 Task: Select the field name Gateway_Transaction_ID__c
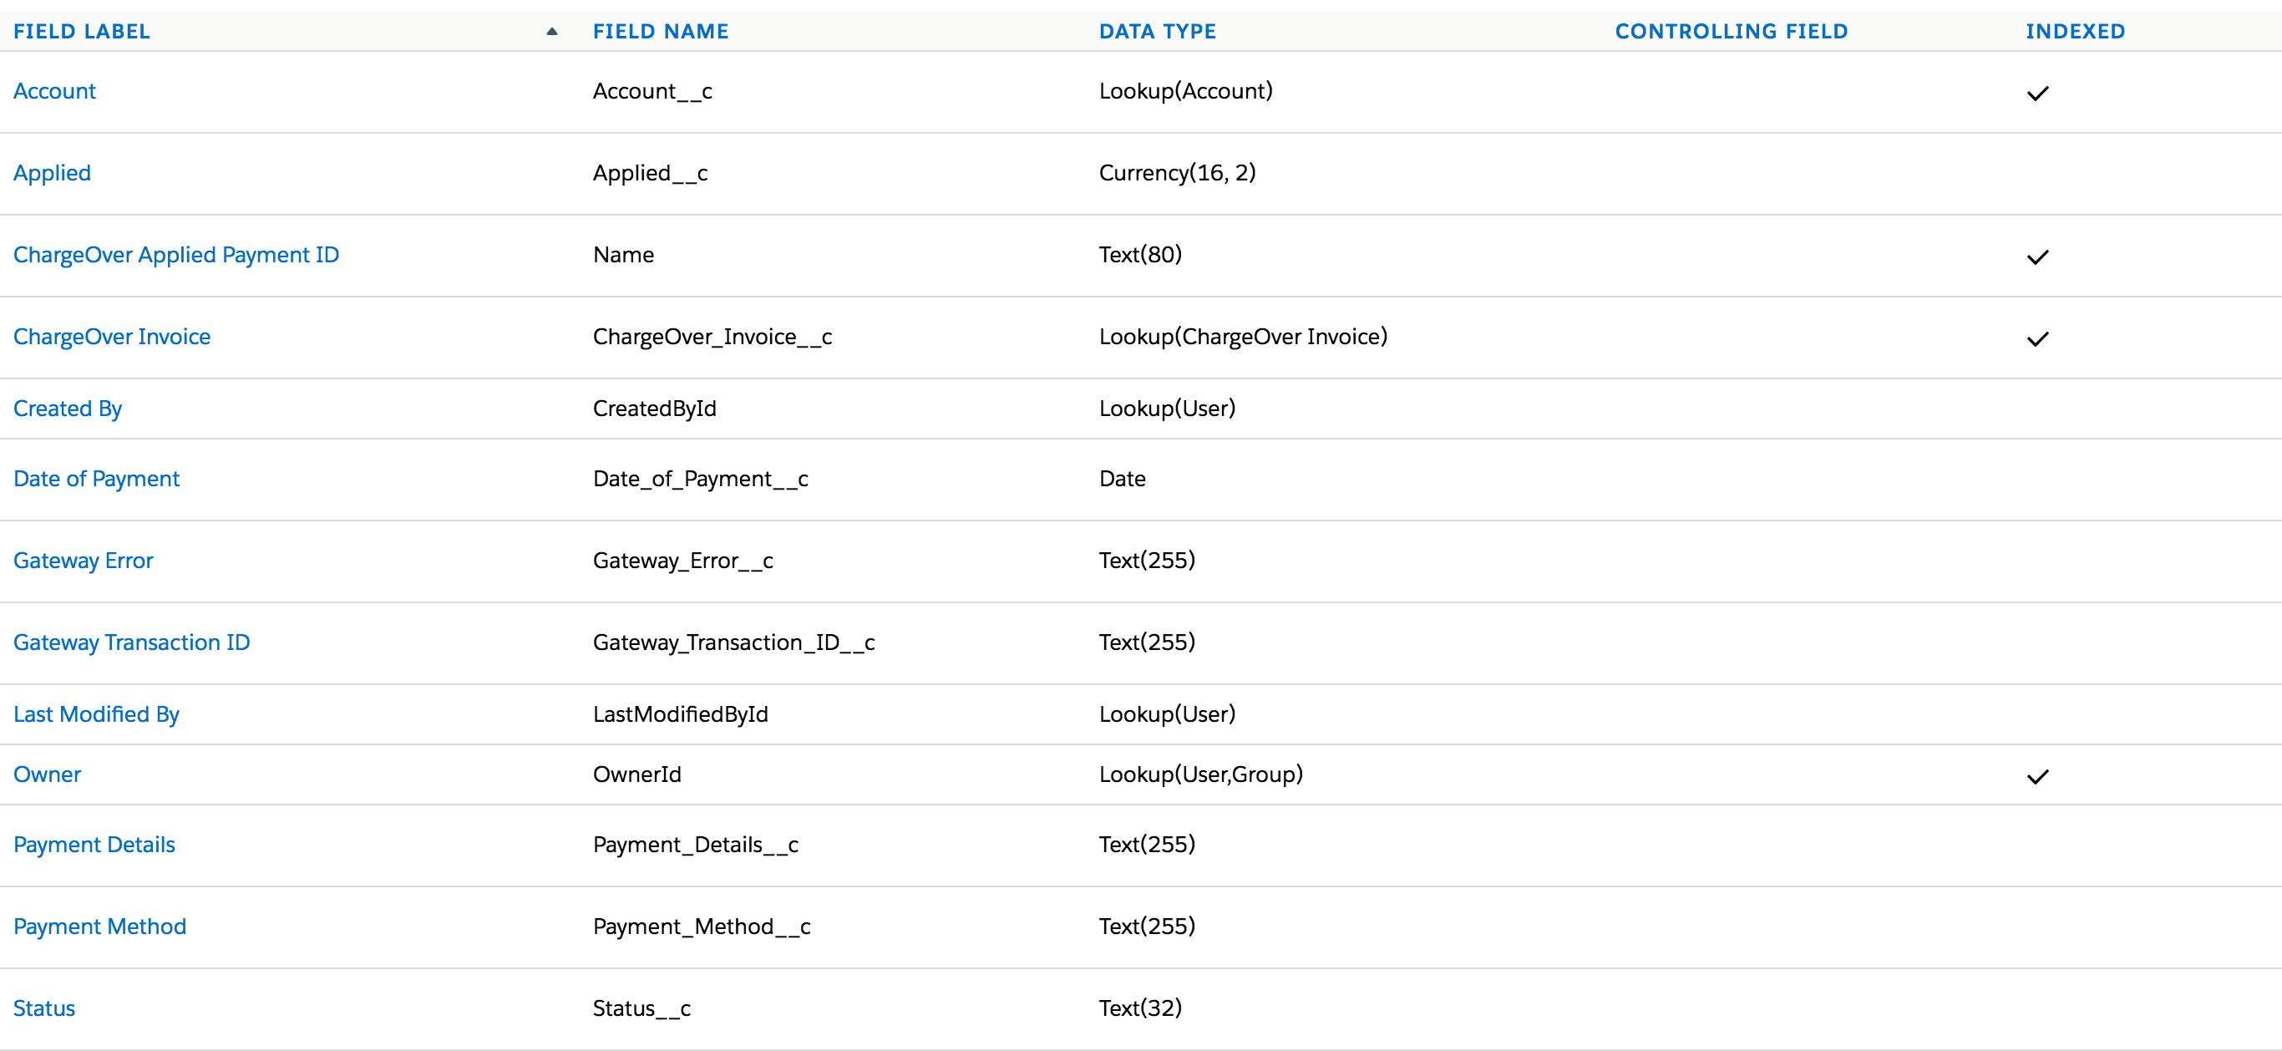pos(733,642)
